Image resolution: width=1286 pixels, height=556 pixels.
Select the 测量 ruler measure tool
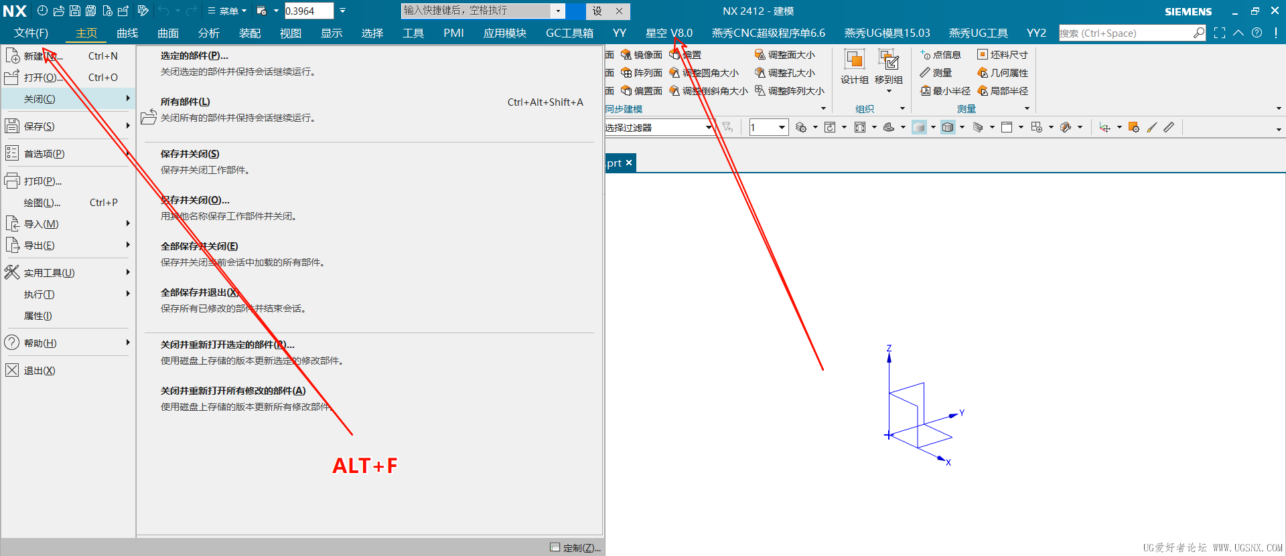936,73
